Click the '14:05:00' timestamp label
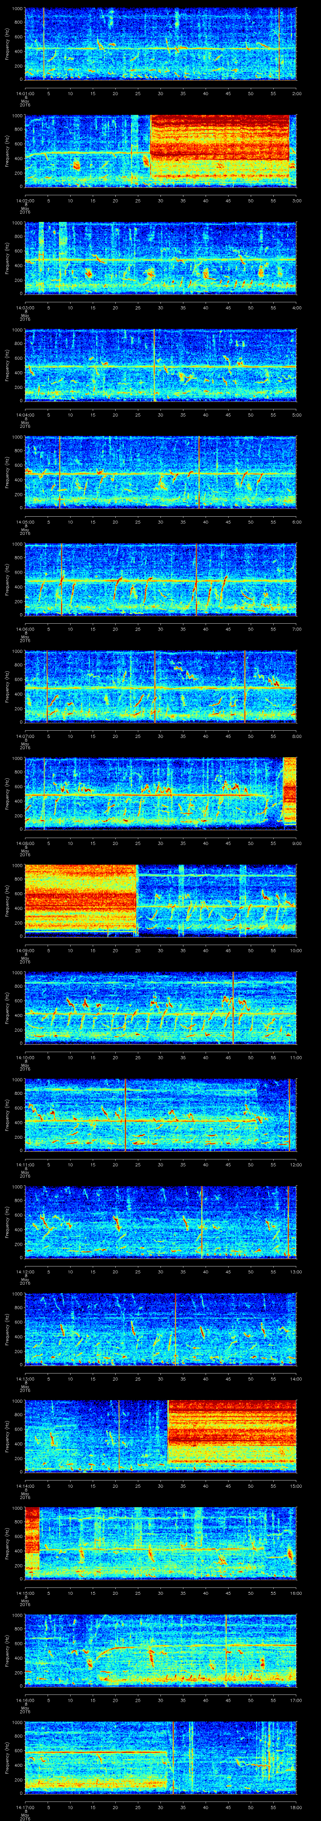Image resolution: width=321 pixels, height=1821 pixels. [25, 522]
